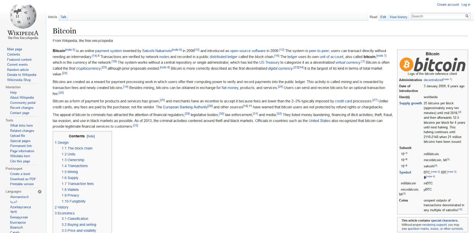Open Supply growth infobox link
The width and height of the screenshot is (474, 233).
[x=410, y=103]
